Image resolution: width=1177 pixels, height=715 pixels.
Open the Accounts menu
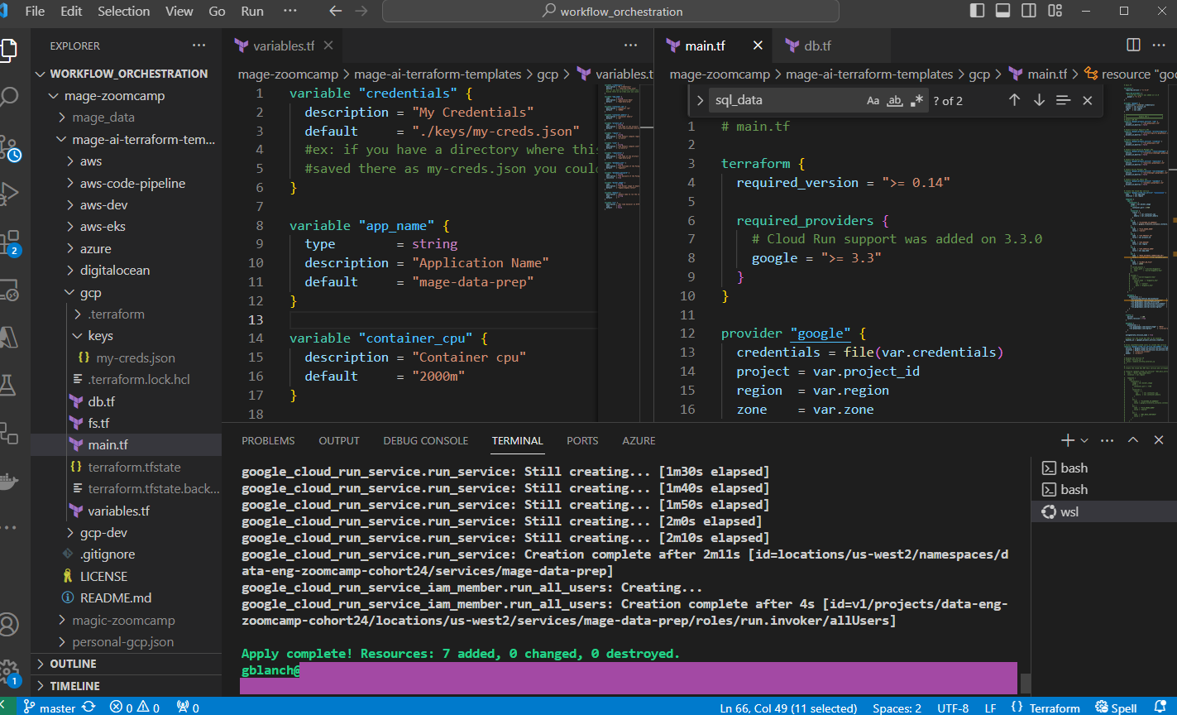click(x=8, y=622)
